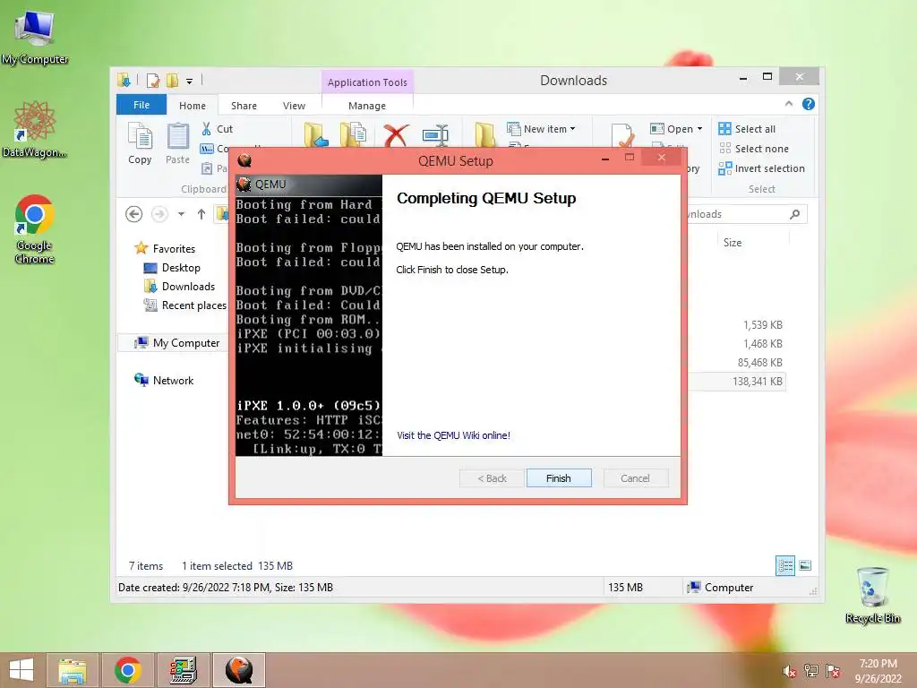Click the QEMU Setup title bar icon

244,159
